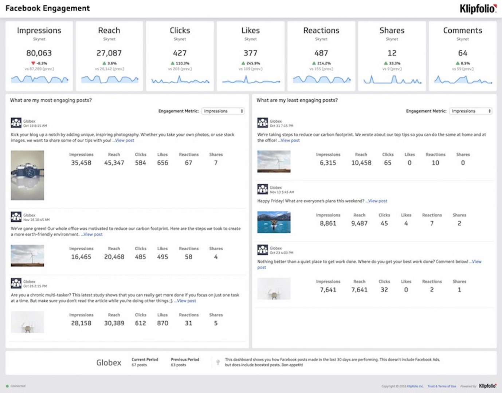Open the Engagement Metric dropdown for least engaging posts
Image resolution: width=502 pixels, height=393 pixels.
(x=471, y=111)
